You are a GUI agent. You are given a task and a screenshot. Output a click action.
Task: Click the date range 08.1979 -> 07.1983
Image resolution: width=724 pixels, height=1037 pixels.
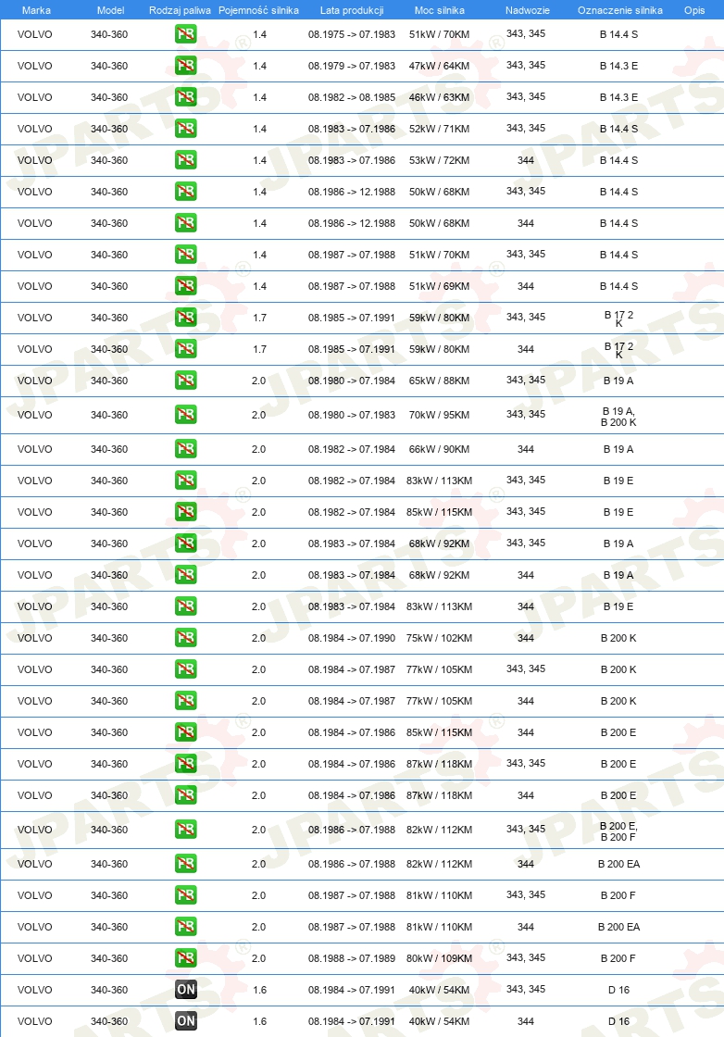tap(352, 66)
